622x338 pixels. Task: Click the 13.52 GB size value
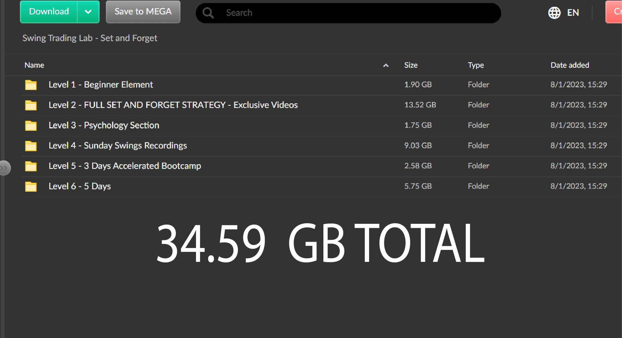pos(420,105)
